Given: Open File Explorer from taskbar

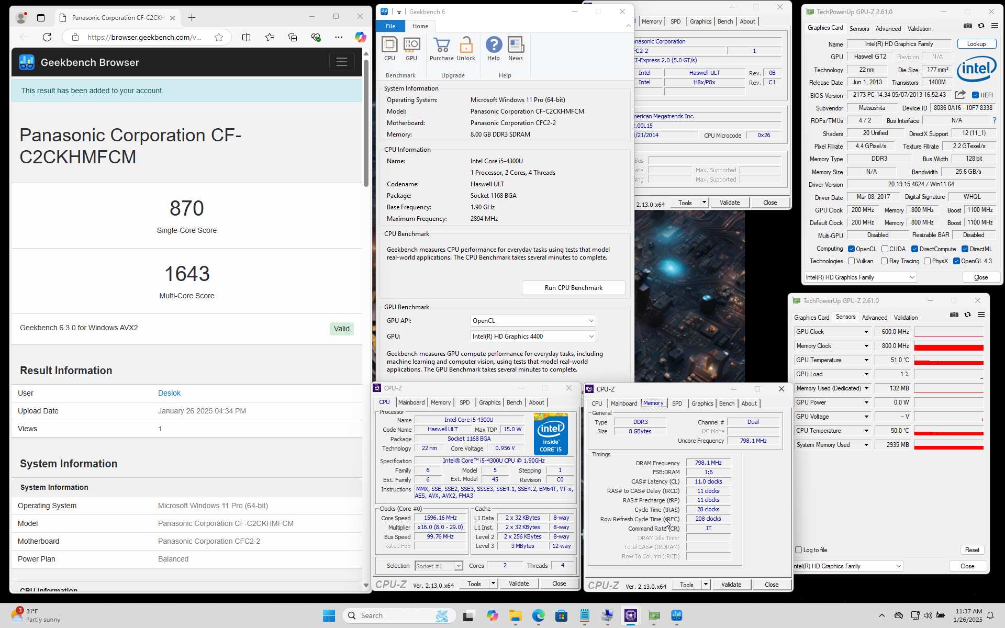Looking at the screenshot, I should 516,615.
